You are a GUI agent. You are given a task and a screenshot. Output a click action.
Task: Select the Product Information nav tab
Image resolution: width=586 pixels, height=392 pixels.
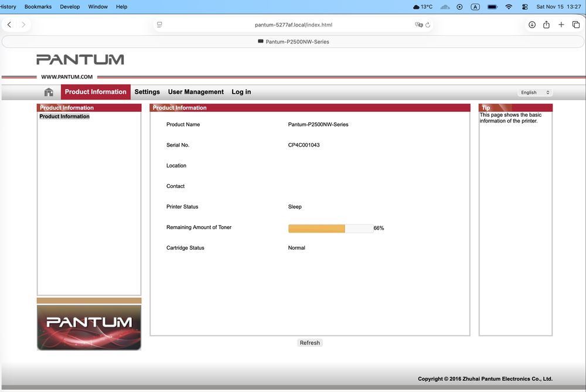pos(96,92)
